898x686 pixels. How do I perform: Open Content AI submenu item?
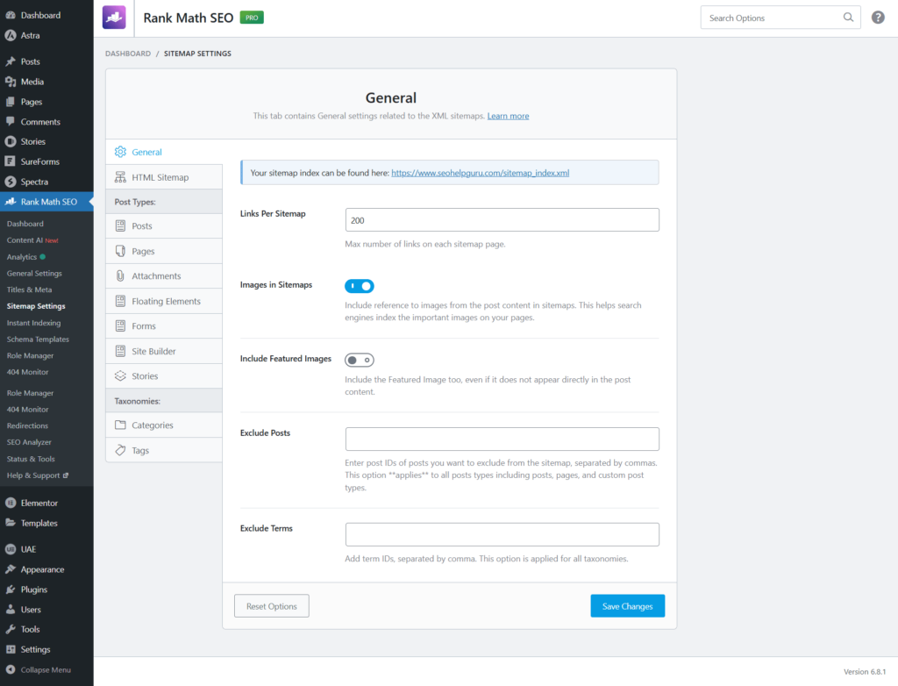click(x=32, y=240)
